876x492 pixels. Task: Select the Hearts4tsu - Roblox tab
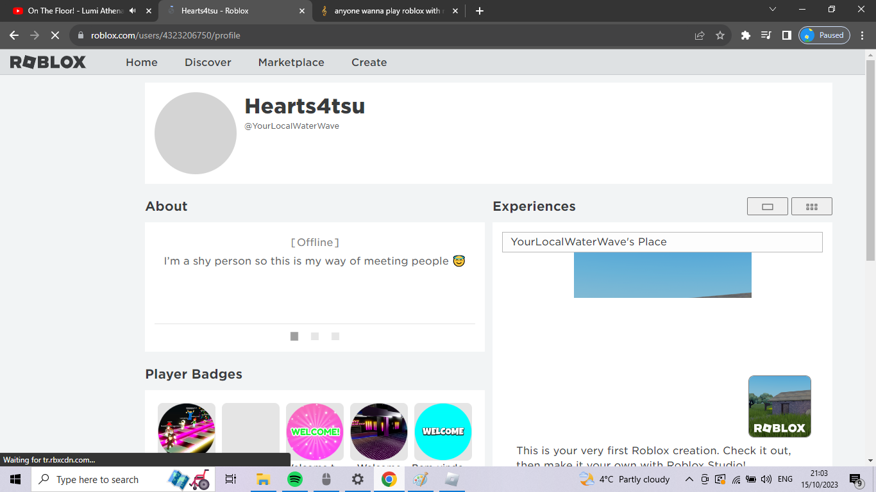pyautogui.click(x=235, y=11)
